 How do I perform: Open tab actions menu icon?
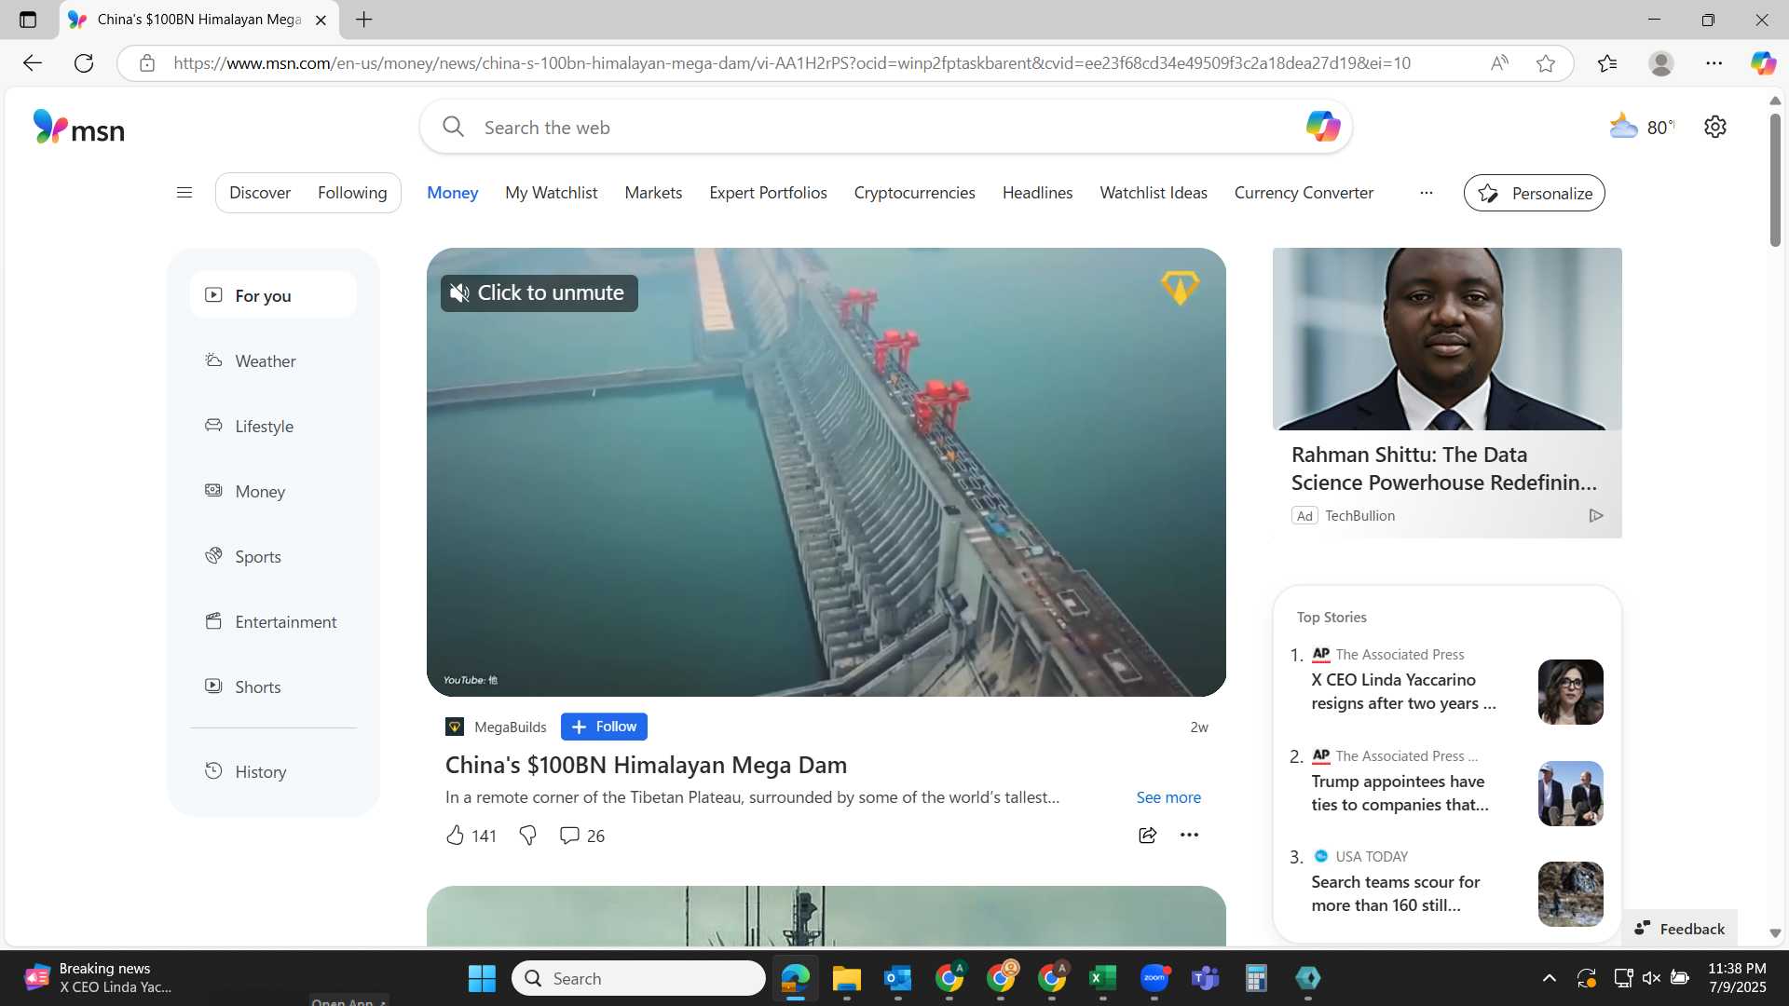28,20
